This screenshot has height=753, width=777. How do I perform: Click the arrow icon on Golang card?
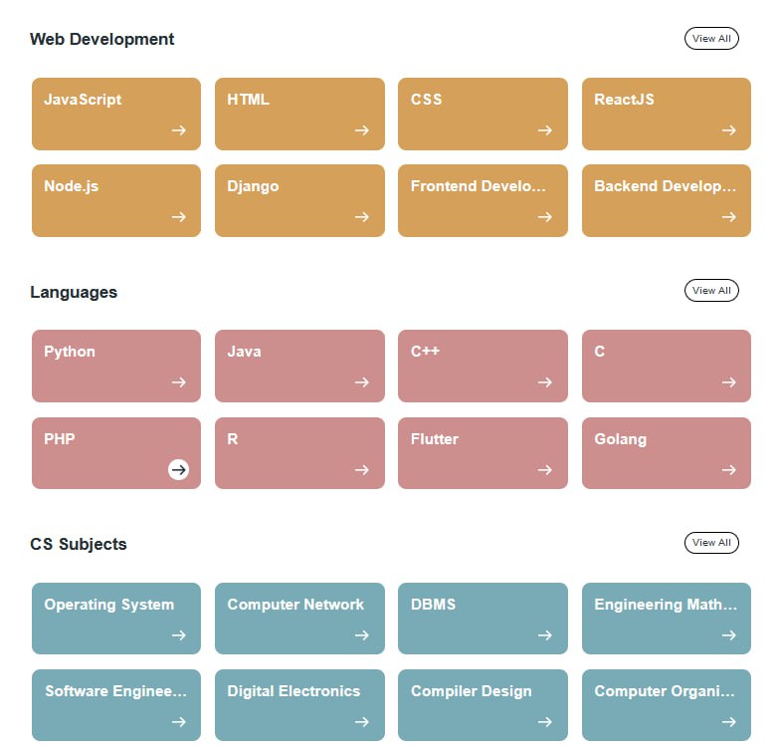[x=728, y=469]
